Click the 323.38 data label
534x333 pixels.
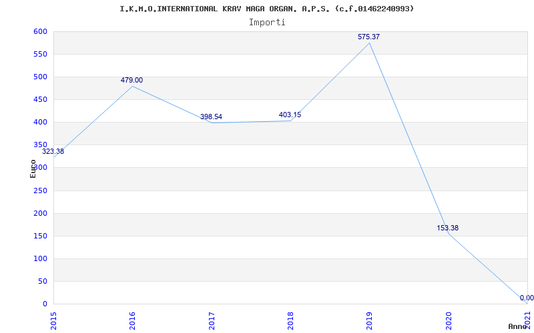pyautogui.click(x=53, y=152)
